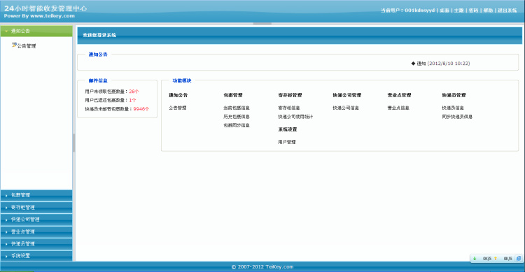This screenshot has width=525, height=272.
Task: Click the 营业点管理 heading in 功能模块
Action: tap(400, 95)
